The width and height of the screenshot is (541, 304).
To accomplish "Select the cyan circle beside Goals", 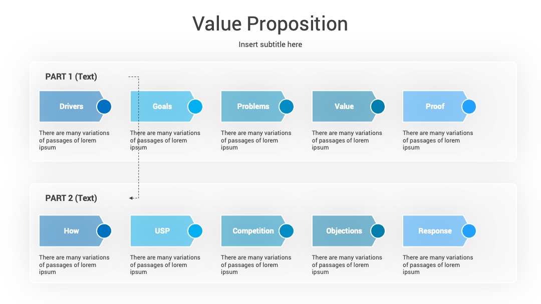I will point(195,106).
